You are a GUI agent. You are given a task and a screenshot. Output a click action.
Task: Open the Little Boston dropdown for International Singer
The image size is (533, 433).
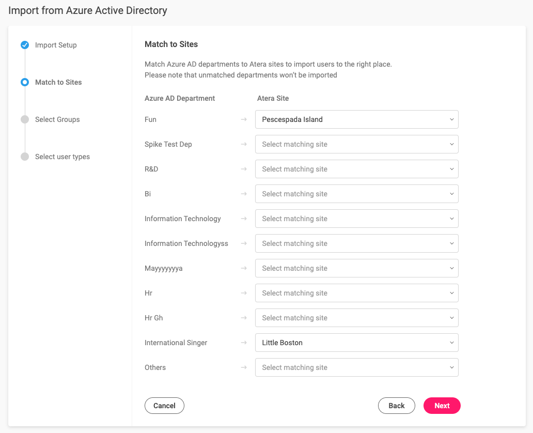point(356,343)
